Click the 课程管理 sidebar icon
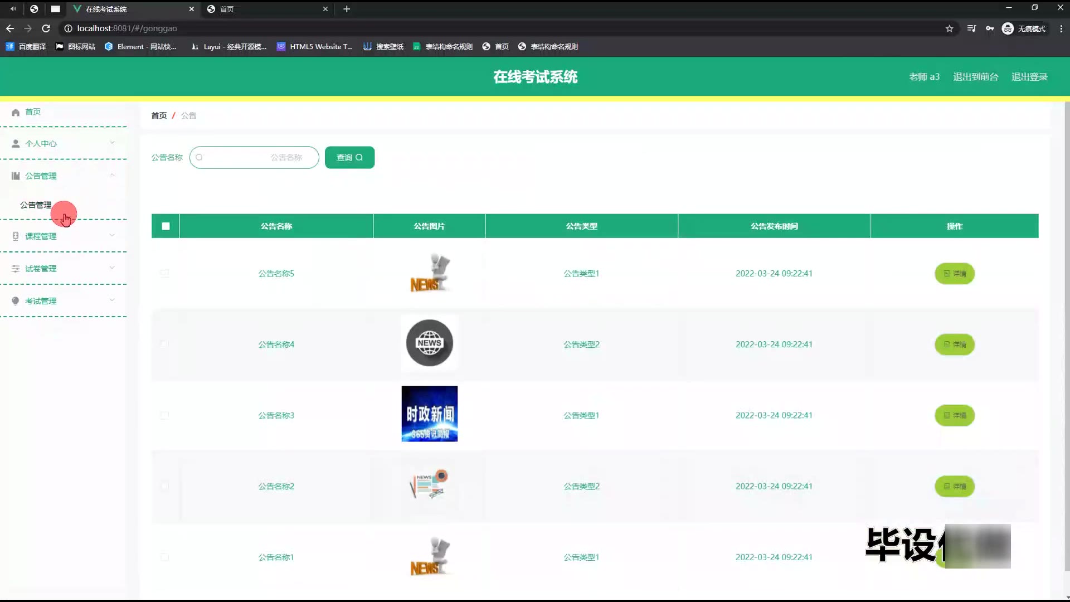The width and height of the screenshot is (1070, 602). pyautogui.click(x=16, y=236)
